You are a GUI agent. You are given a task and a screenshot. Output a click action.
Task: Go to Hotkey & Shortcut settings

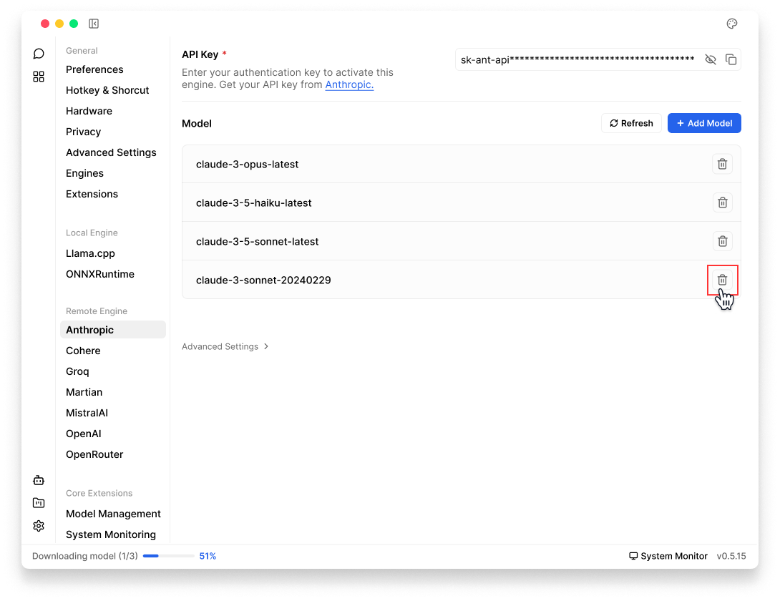(107, 90)
